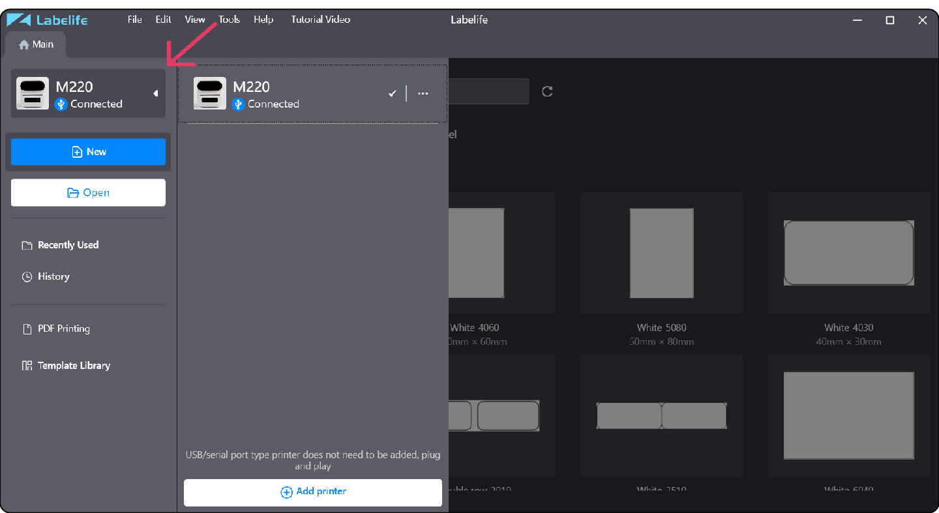Maximize the Labelife window

890,20
